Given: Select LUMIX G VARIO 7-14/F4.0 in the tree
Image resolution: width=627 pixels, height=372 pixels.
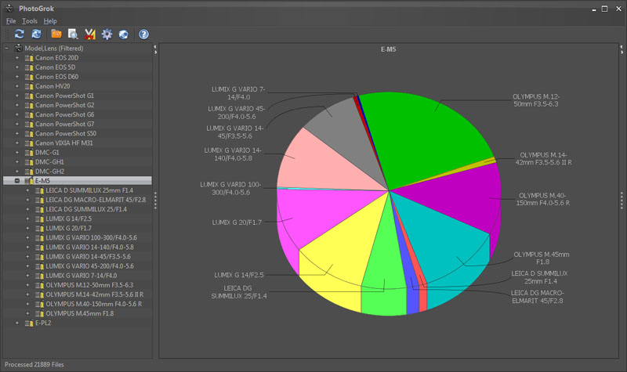Looking at the screenshot, I should tap(82, 276).
